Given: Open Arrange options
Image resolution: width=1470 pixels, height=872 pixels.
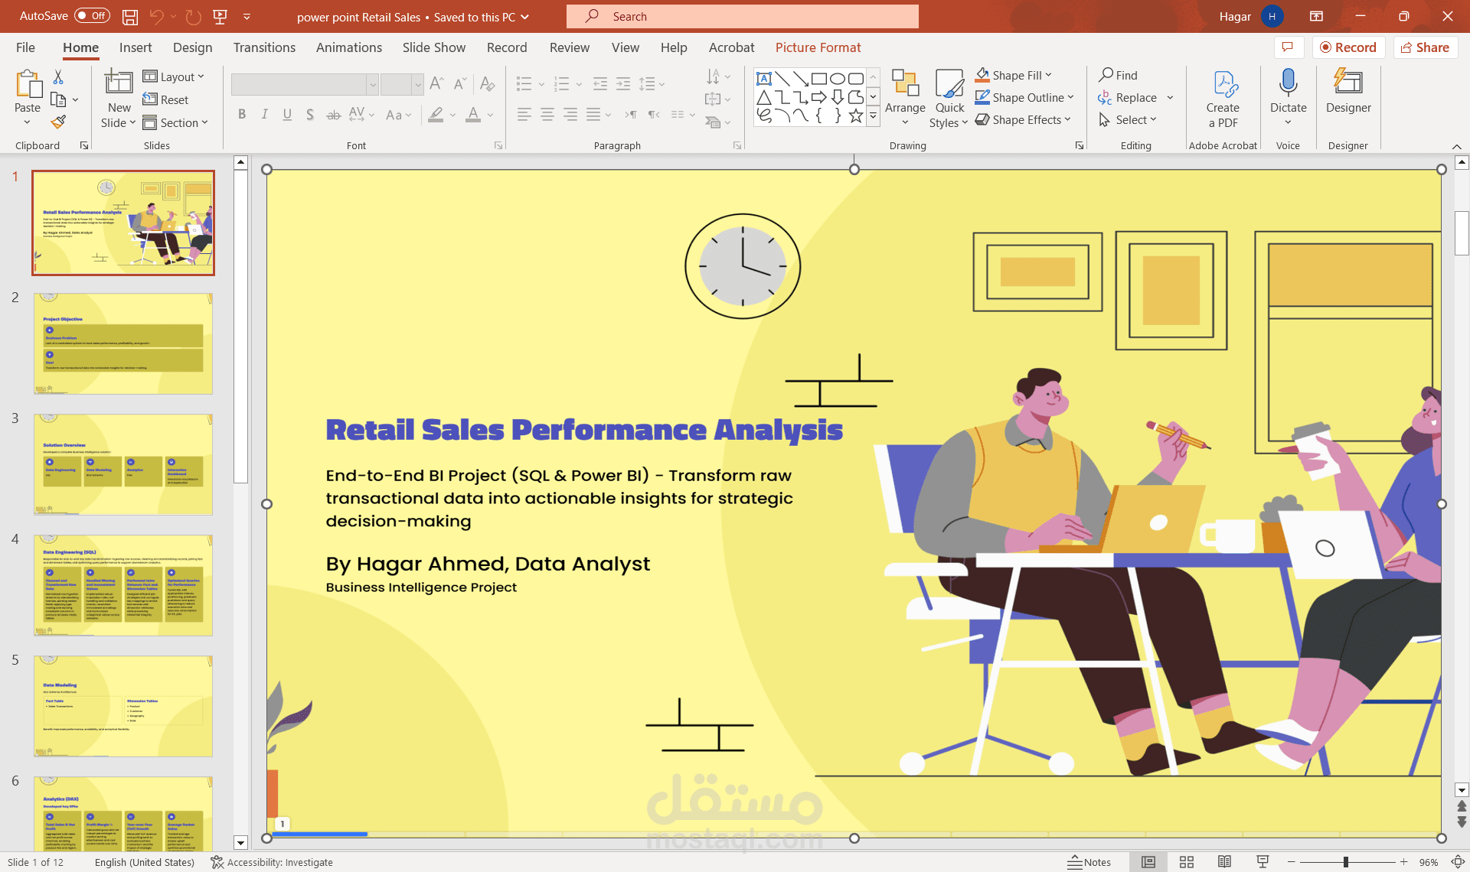Looking at the screenshot, I should coord(905,99).
